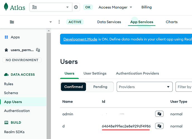
Task: Click the Filter by input field
Action: click(x=184, y=87)
